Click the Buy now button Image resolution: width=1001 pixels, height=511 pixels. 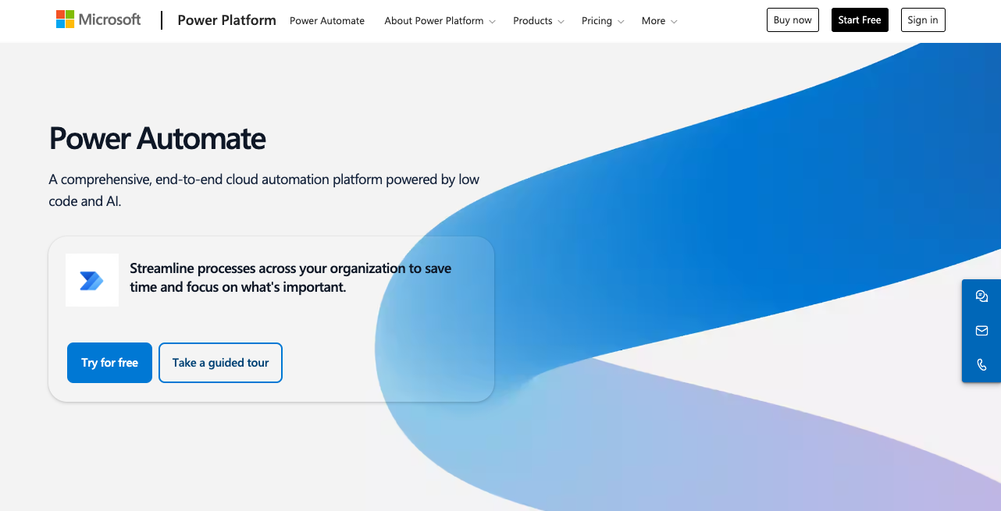coord(793,20)
